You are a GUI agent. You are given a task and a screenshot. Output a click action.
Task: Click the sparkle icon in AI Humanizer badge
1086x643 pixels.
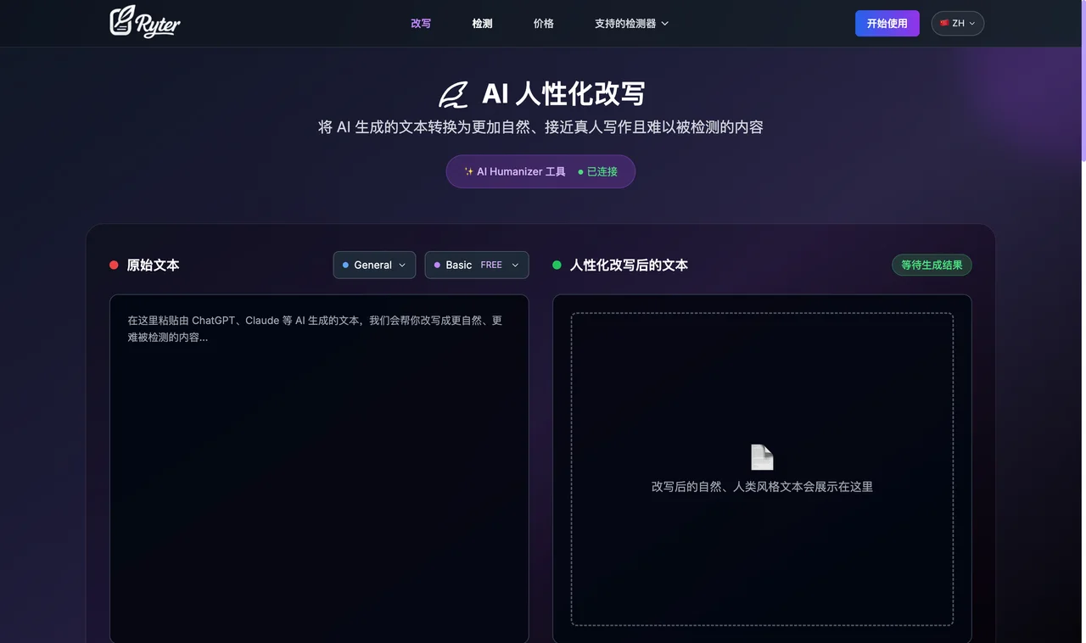point(468,171)
